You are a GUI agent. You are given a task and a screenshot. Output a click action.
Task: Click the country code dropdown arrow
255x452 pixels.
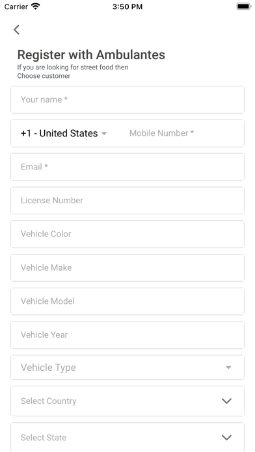click(104, 134)
